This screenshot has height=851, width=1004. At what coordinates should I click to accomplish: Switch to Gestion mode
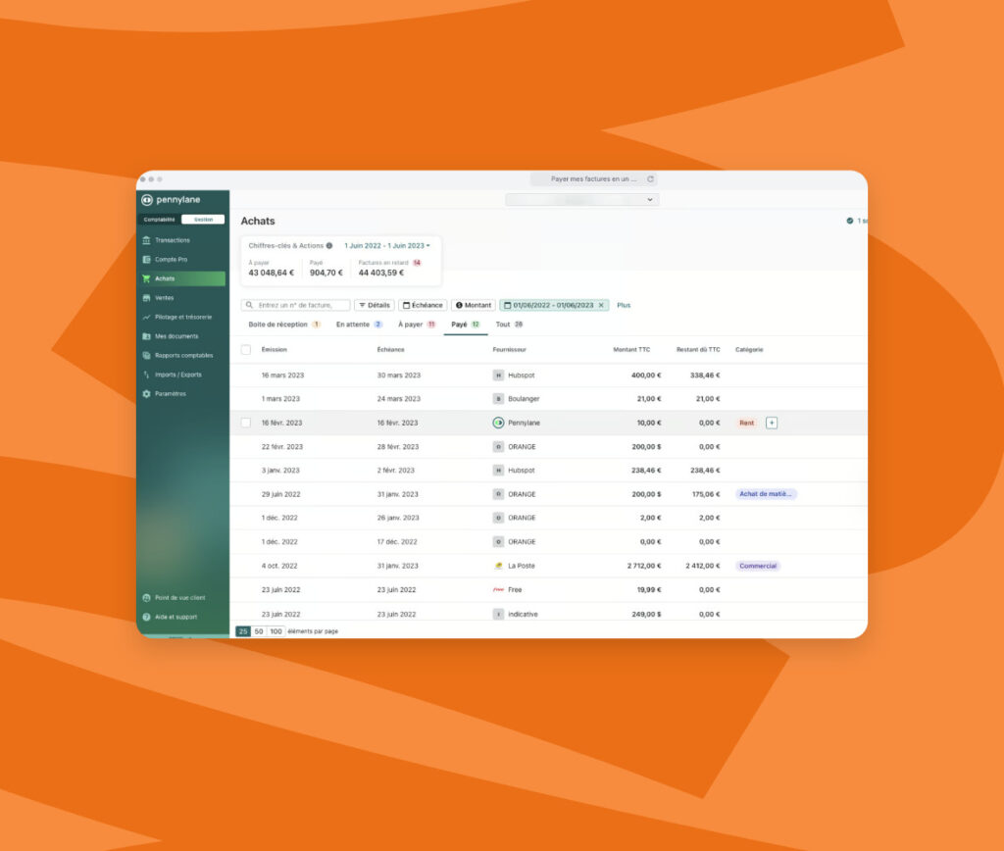[203, 219]
